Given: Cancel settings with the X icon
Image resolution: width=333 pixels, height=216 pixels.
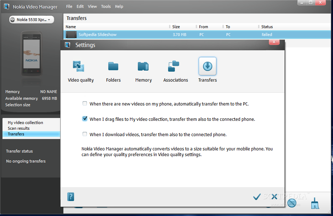Looking at the screenshot, I should [274, 197].
